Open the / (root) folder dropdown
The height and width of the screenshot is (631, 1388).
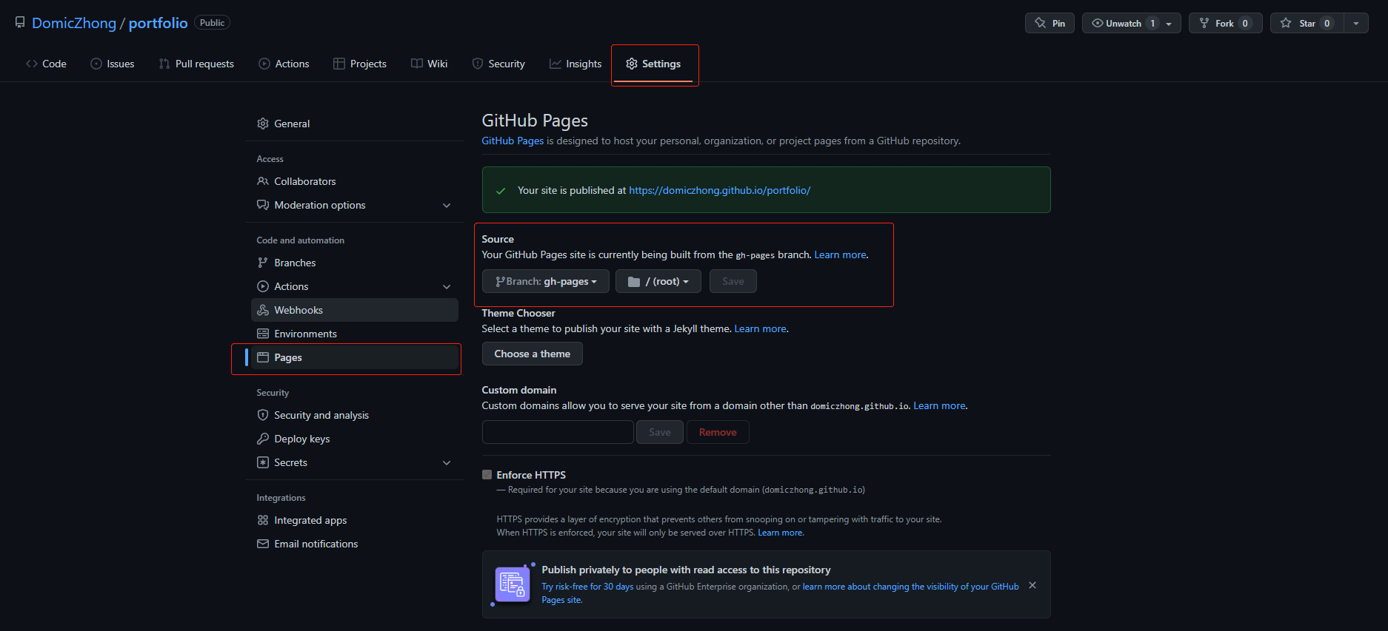coord(658,281)
